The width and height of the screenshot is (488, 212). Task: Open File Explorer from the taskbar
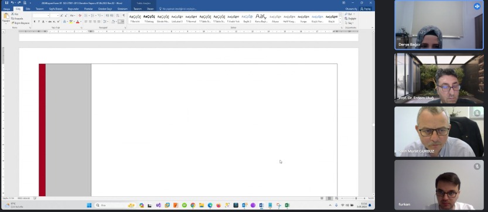(202, 205)
